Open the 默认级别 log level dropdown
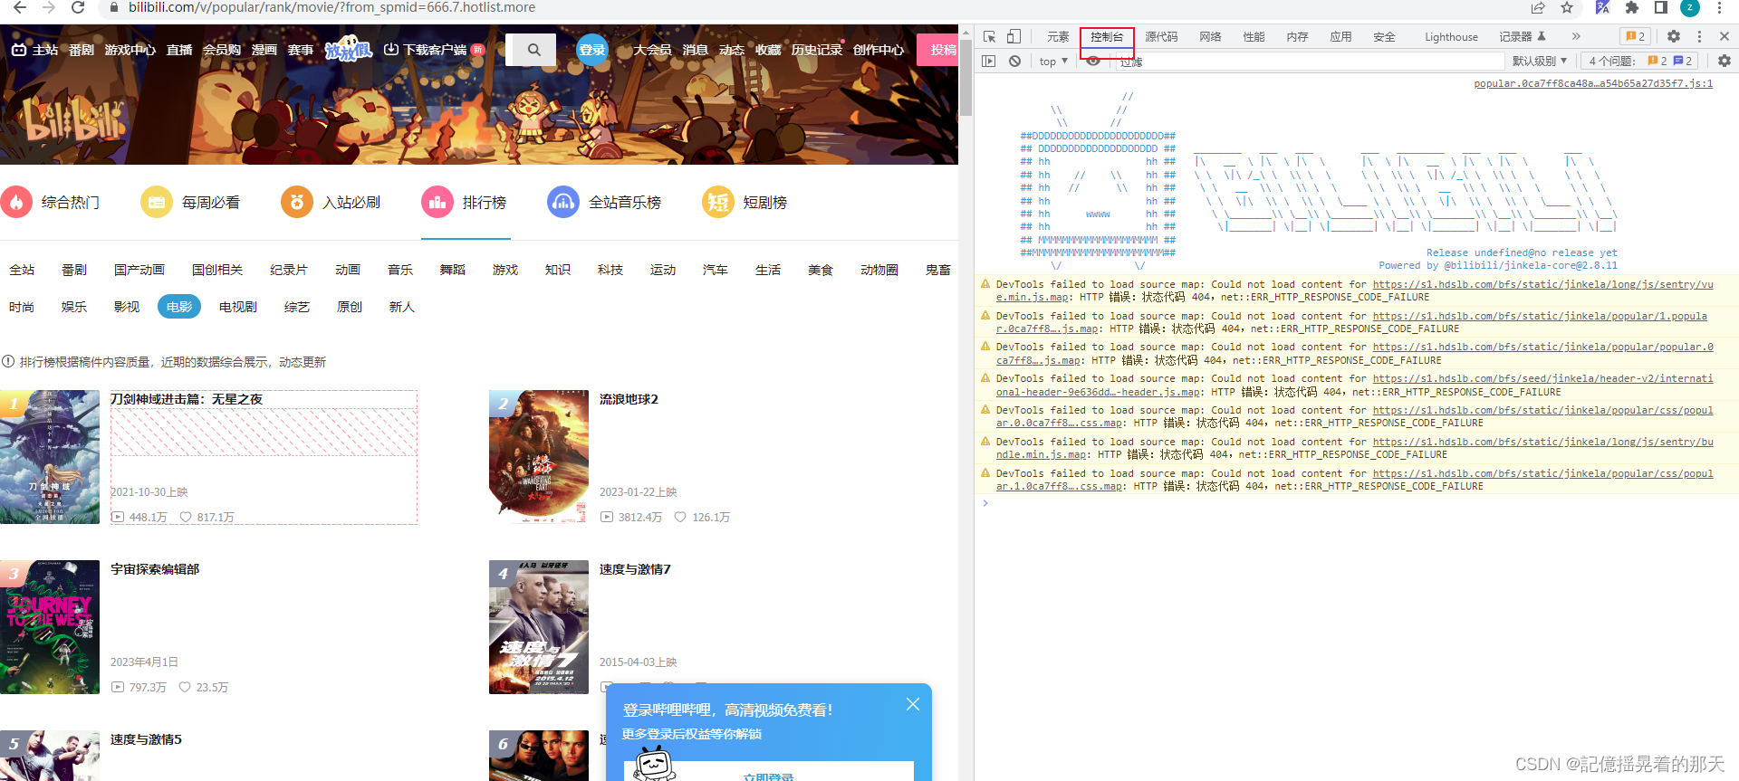This screenshot has width=1739, height=781. point(1540,61)
